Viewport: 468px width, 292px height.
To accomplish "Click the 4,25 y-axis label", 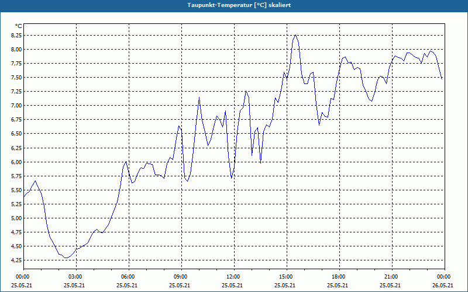I will (x=16, y=260).
